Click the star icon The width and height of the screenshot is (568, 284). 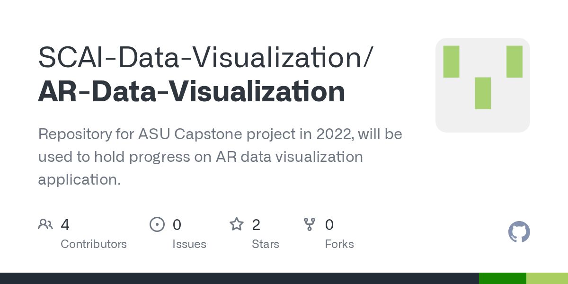pyautogui.click(x=236, y=224)
